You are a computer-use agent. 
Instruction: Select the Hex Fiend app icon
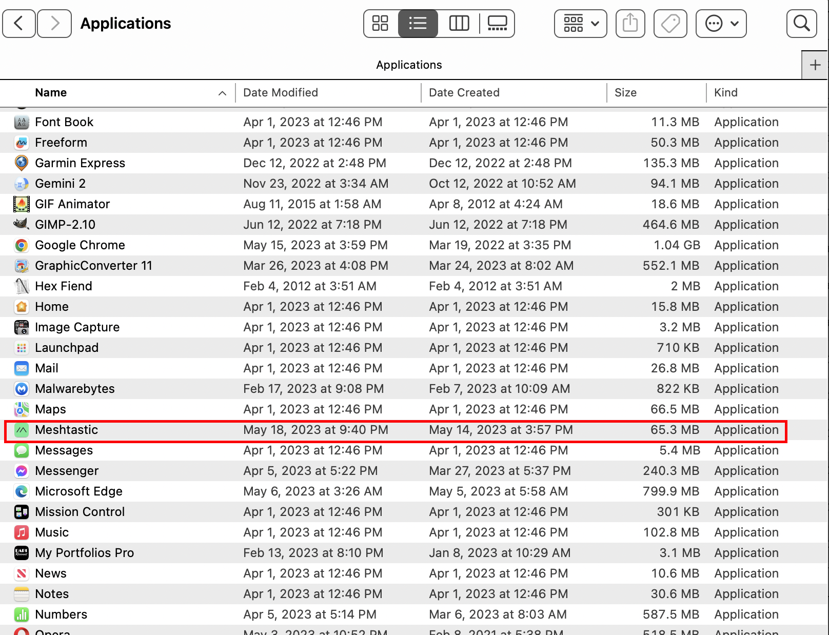[22, 286]
